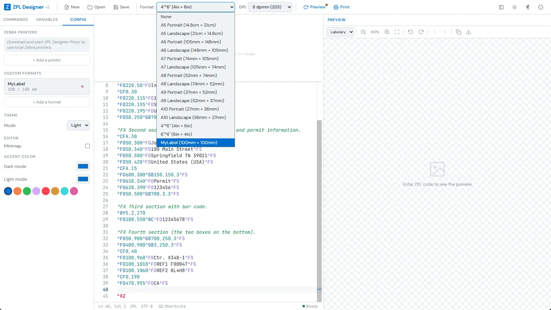Viewport: 551px width, 310px height.
Task: Select MyLabel (100mm × 100mm) format option
Action: (x=196, y=142)
